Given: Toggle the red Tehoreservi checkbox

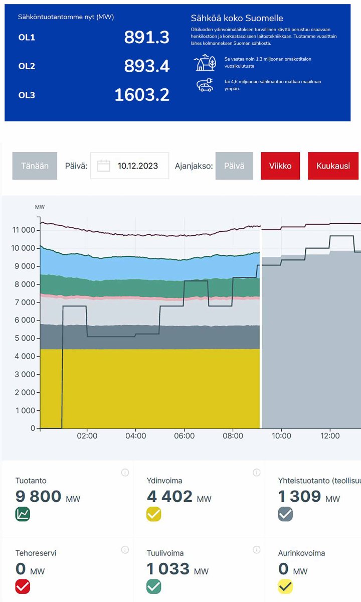Looking at the screenshot, I should click(x=23, y=586).
